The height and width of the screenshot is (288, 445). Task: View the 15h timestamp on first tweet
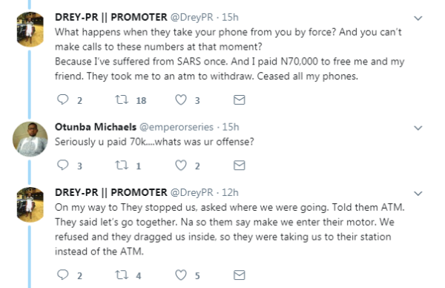pyautogui.click(x=230, y=17)
